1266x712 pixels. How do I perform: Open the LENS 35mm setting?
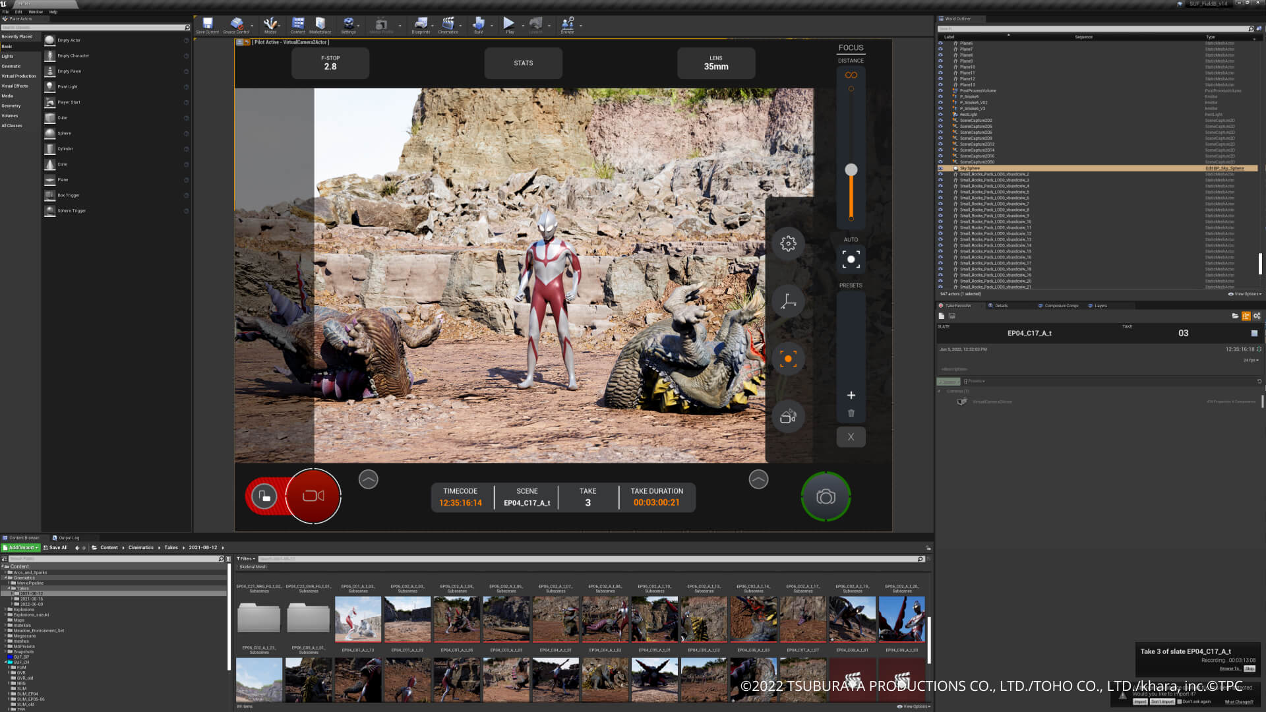click(x=716, y=63)
